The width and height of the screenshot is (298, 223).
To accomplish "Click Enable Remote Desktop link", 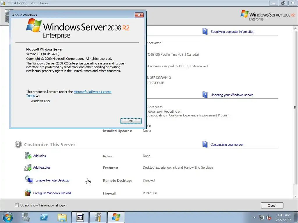I will point(52,180).
